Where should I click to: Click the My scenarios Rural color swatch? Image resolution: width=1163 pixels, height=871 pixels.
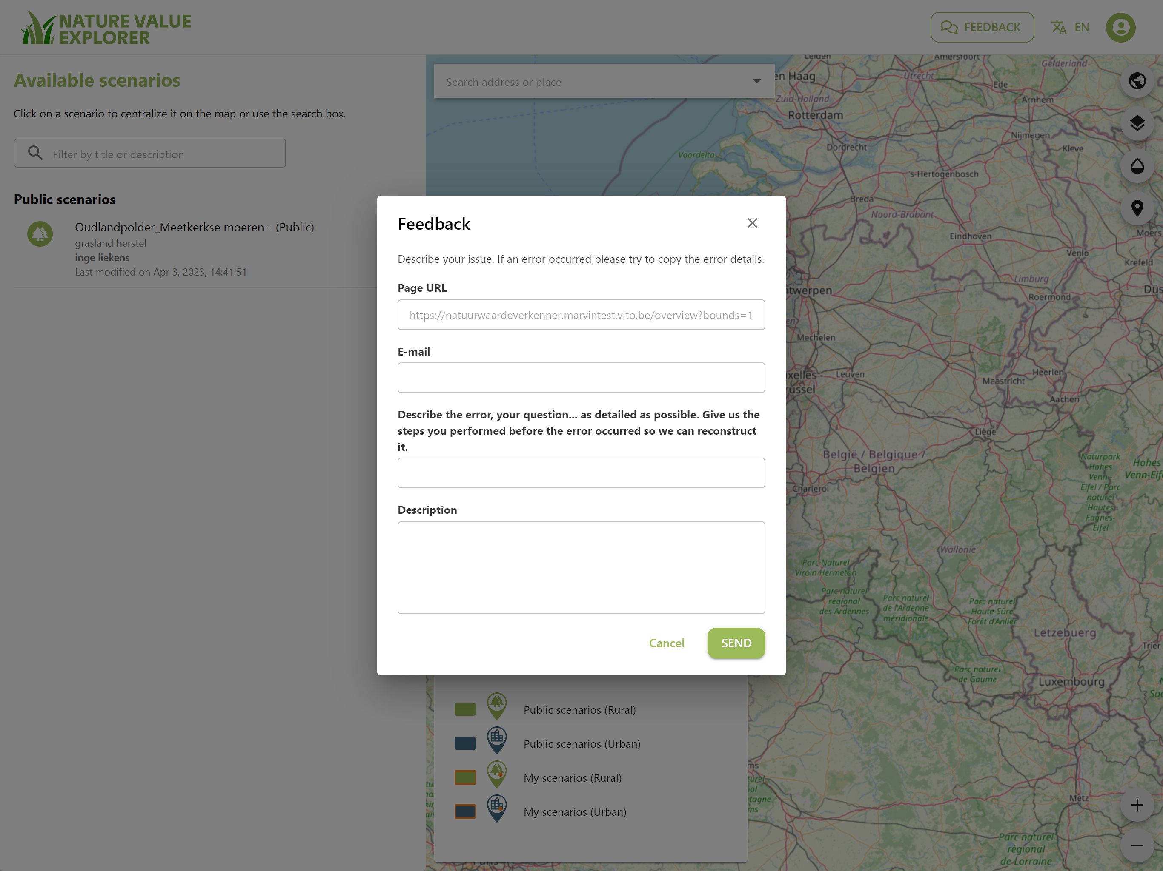click(x=465, y=777)
